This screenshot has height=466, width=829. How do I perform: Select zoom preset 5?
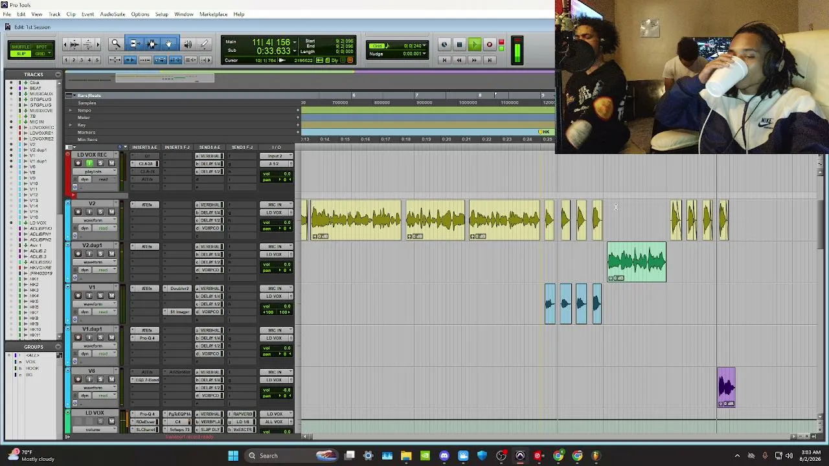(97, 60)
